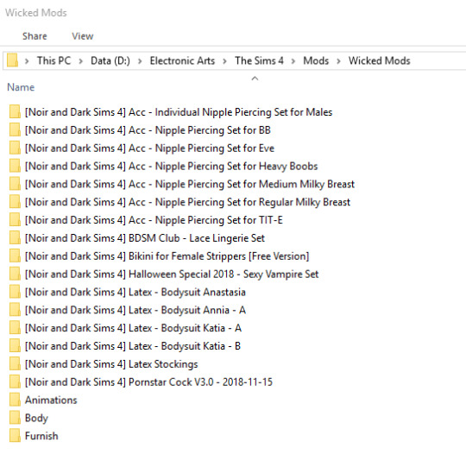Click Wicked Mods breadcrumb segment
The width and height of the screenshot is (466, 467).
click(380, 60)
